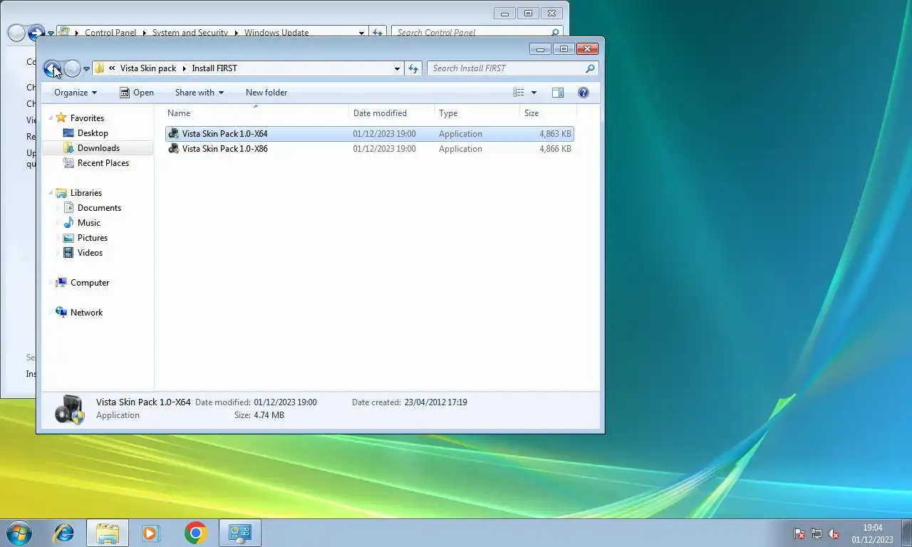Toggle the preview pane button

pos(558,93)
